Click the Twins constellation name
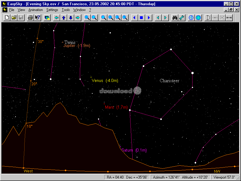The height and width of the screenshot is (181, 241). 70,42
